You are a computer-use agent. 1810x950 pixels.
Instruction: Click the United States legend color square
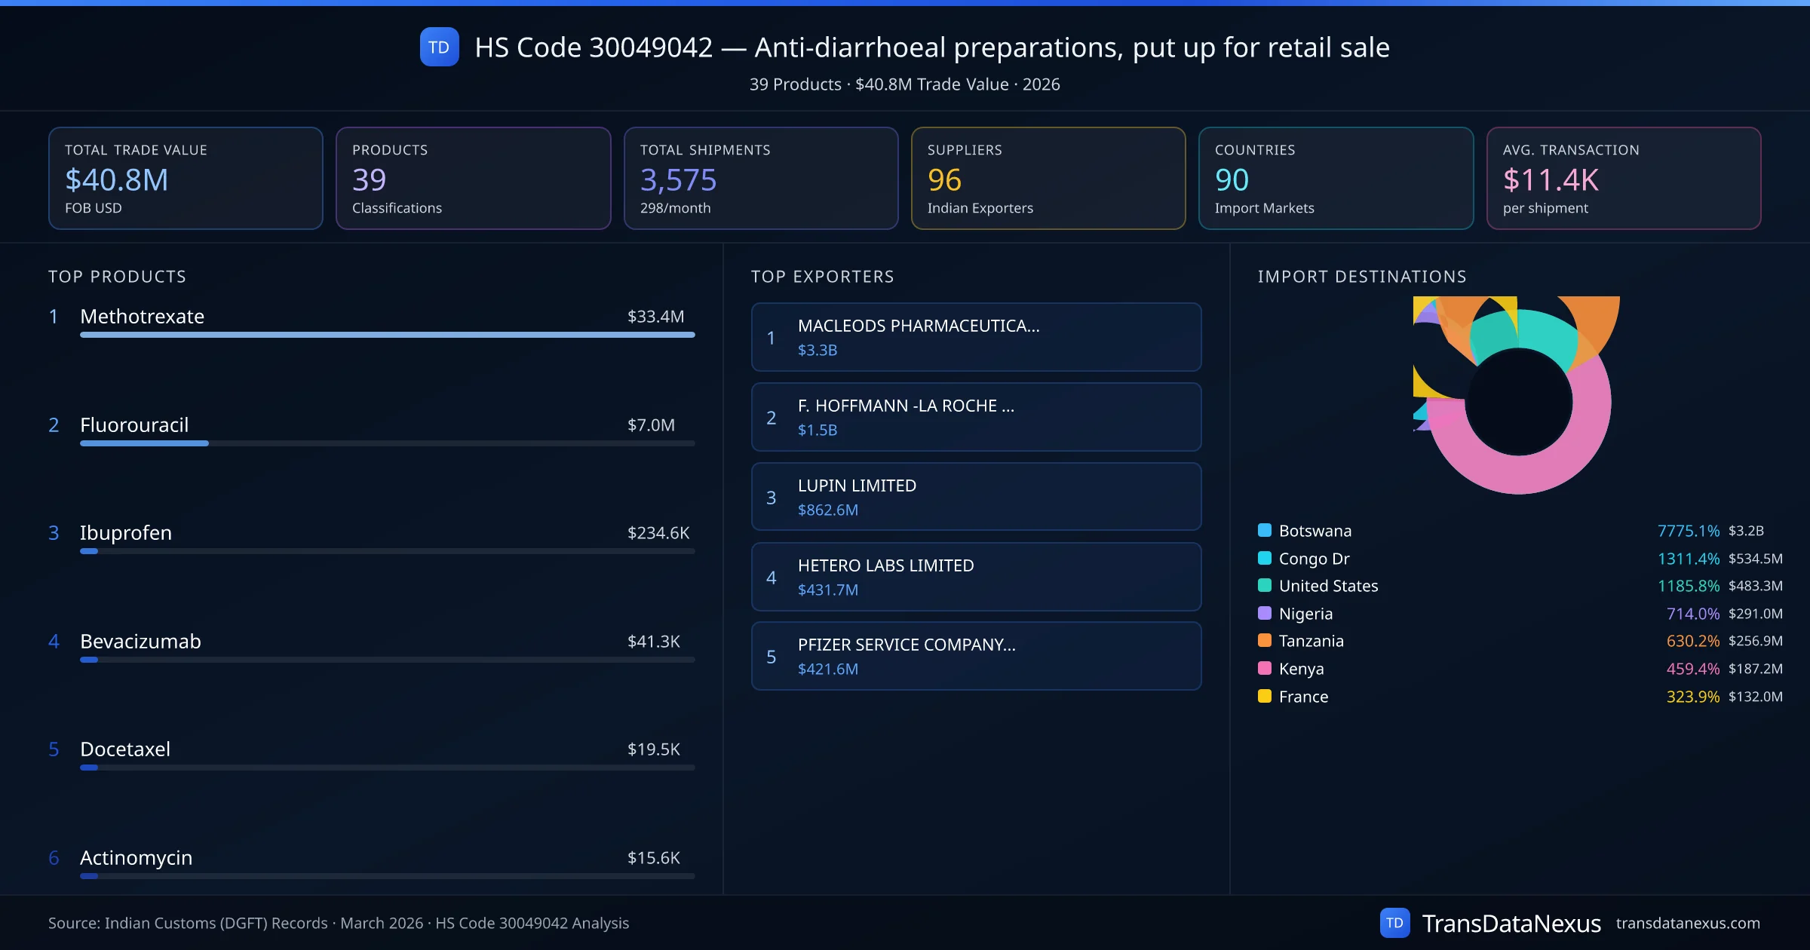click(x=1265, y=585)
